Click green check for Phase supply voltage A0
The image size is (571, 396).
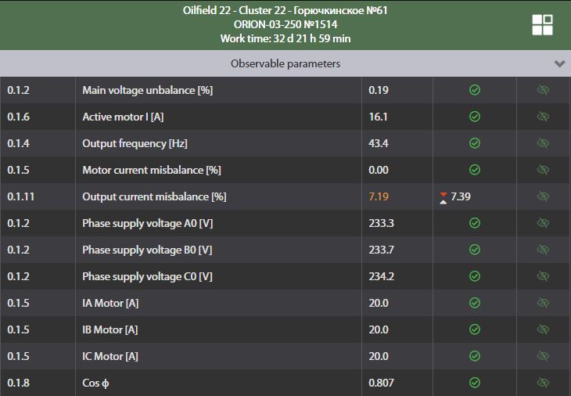(474, 223)
